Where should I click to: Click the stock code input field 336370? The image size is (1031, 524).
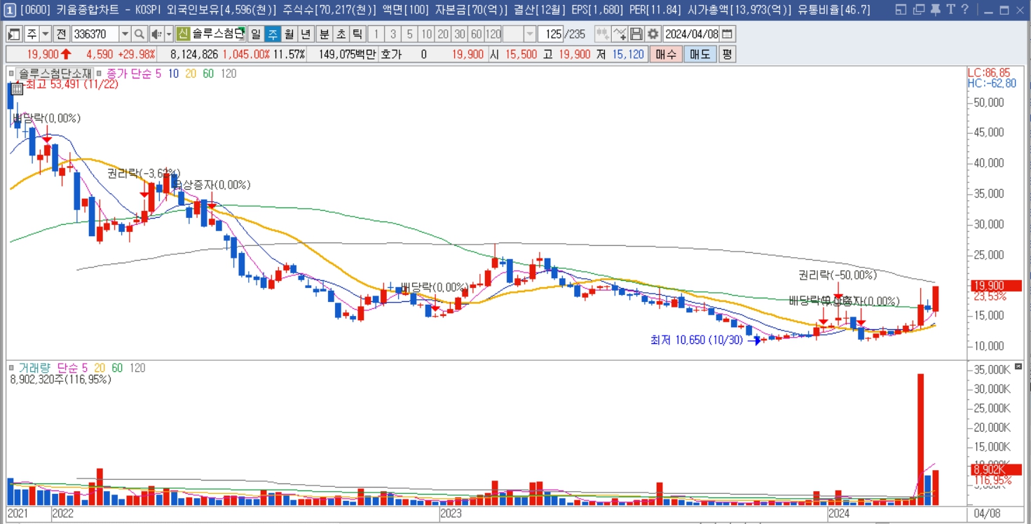(95, 34)
